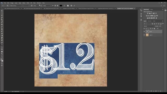Filter layers by pixel layers

click(x=152, y=24)
